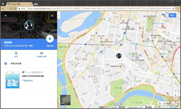
Task: Click the 中正紀念堂 map label
Action: click(x=172, y=45)
